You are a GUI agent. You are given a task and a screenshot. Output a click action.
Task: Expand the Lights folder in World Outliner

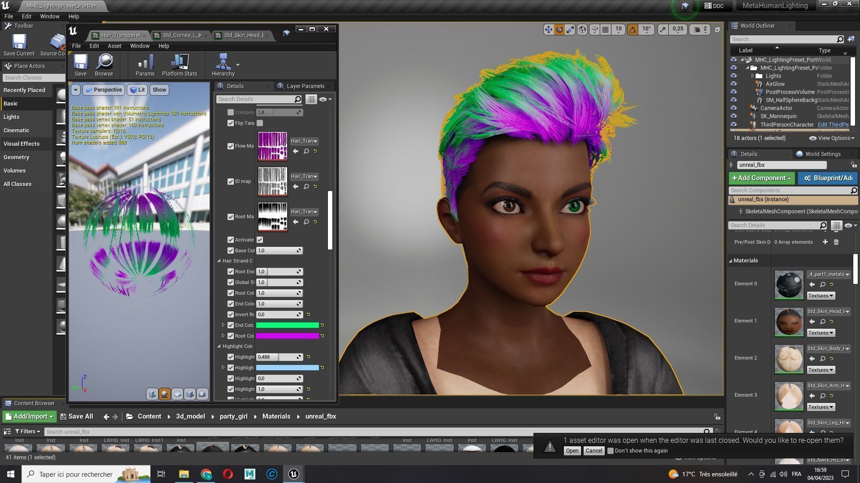point(753,76)
